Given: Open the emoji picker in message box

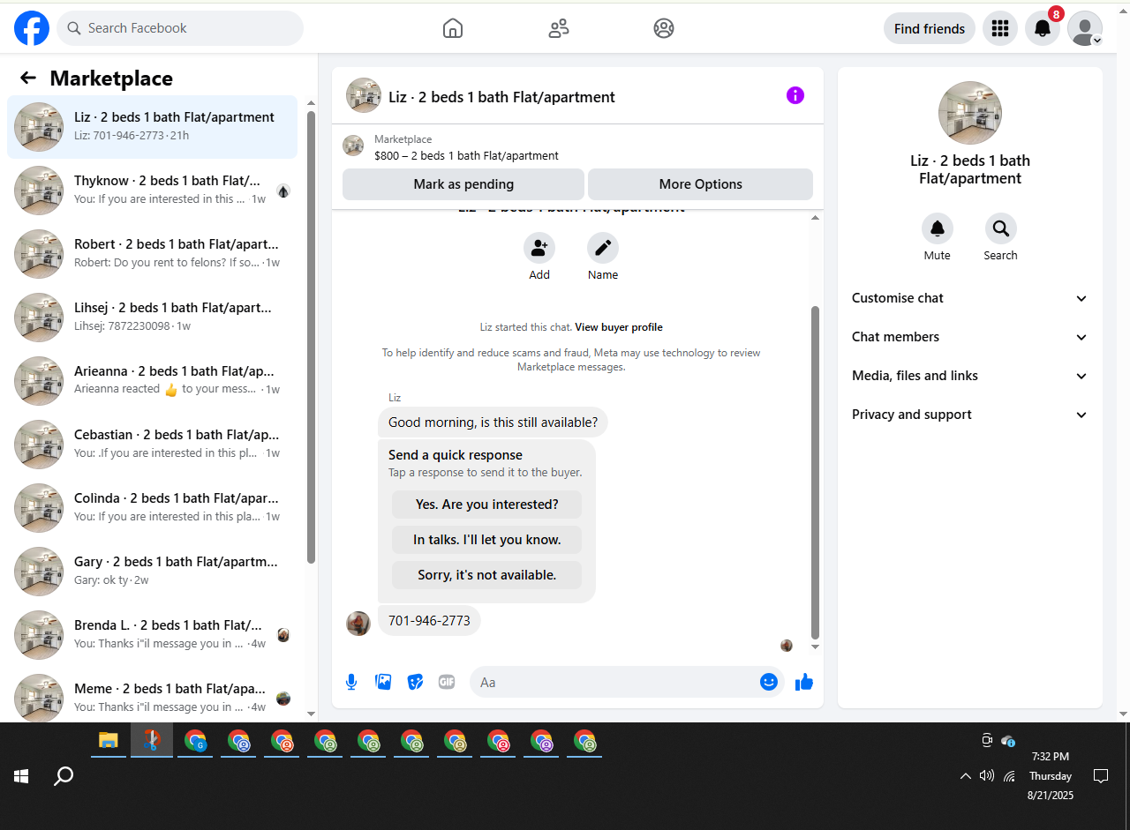Looking at the screenshot, I should 769,682.
